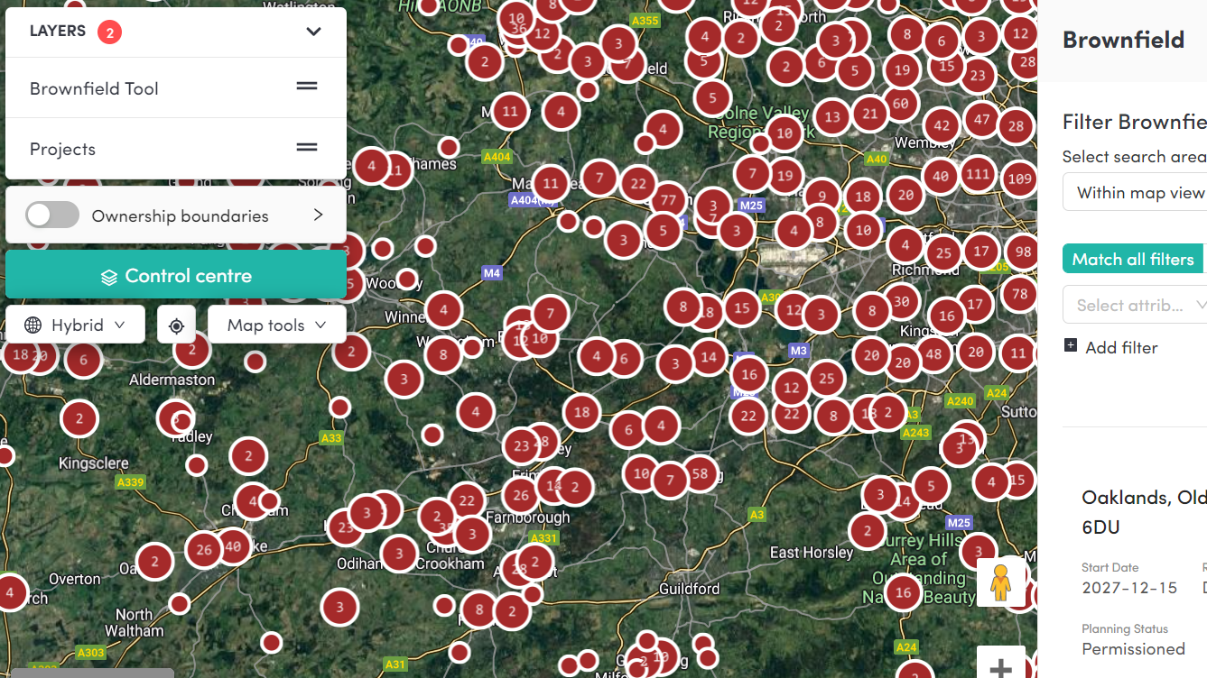Image resolution: width=1207 pixels, height=678 pixels.
Task: Open the cluster marker labelled 78
Action: (x=1019, y=294)
